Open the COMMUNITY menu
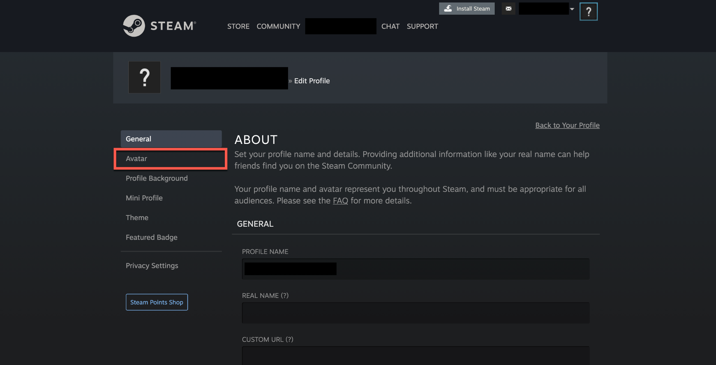The height and width of the screenshot is (365, 716). click(278, 27)
